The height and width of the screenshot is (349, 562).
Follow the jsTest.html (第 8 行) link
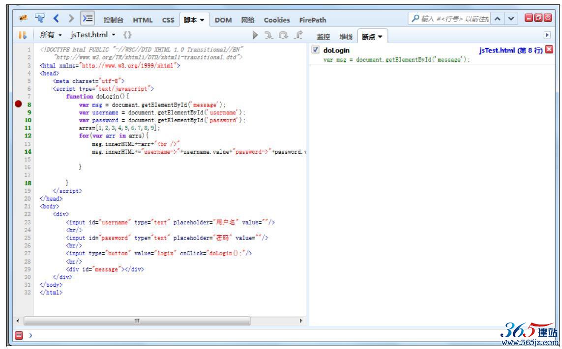pos(511,51)
